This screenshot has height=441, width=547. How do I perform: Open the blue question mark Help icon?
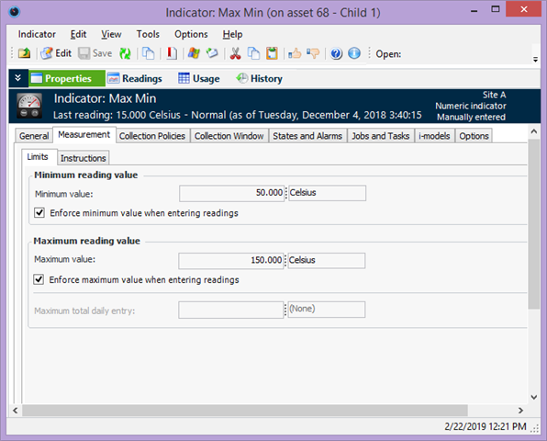click(x=336, y=53)
